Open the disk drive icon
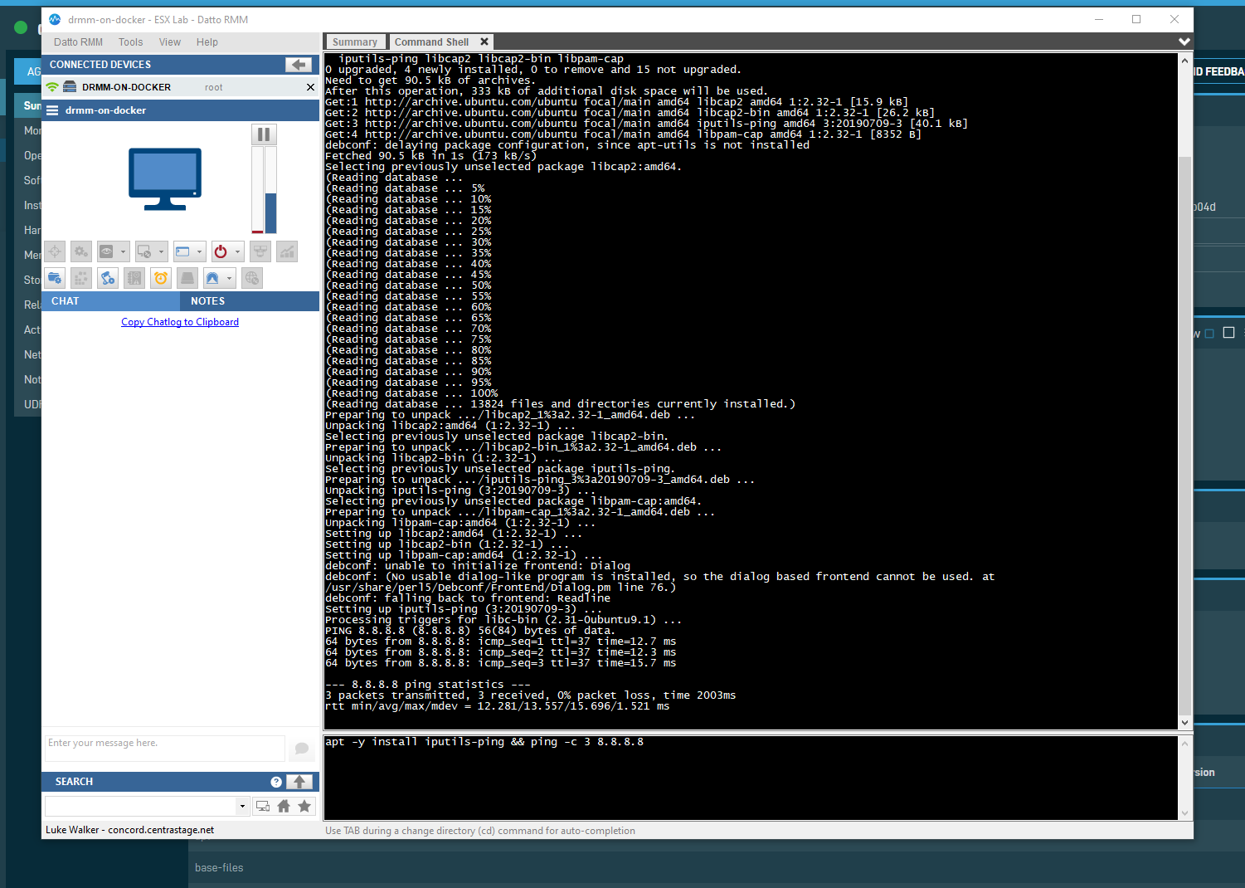This screenshot has height=888, width=1245. (x=187, y=278)
